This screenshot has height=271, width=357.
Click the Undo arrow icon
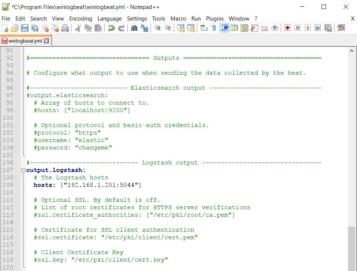(x=111, y=28)
